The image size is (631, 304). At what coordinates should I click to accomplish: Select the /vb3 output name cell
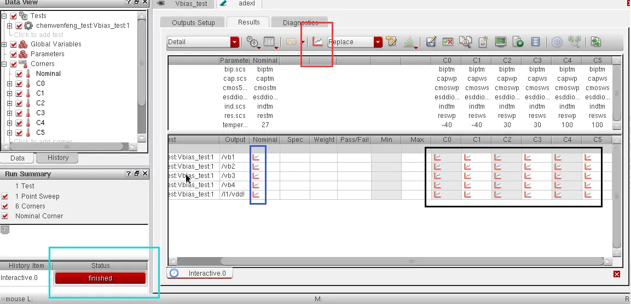[x=235, y=176]
